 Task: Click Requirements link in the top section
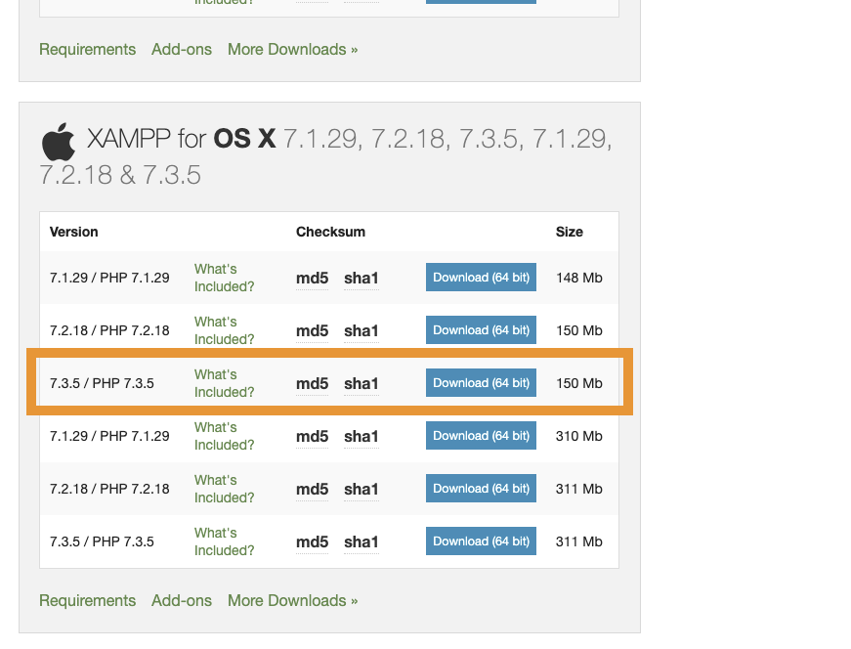click(87, 49)
